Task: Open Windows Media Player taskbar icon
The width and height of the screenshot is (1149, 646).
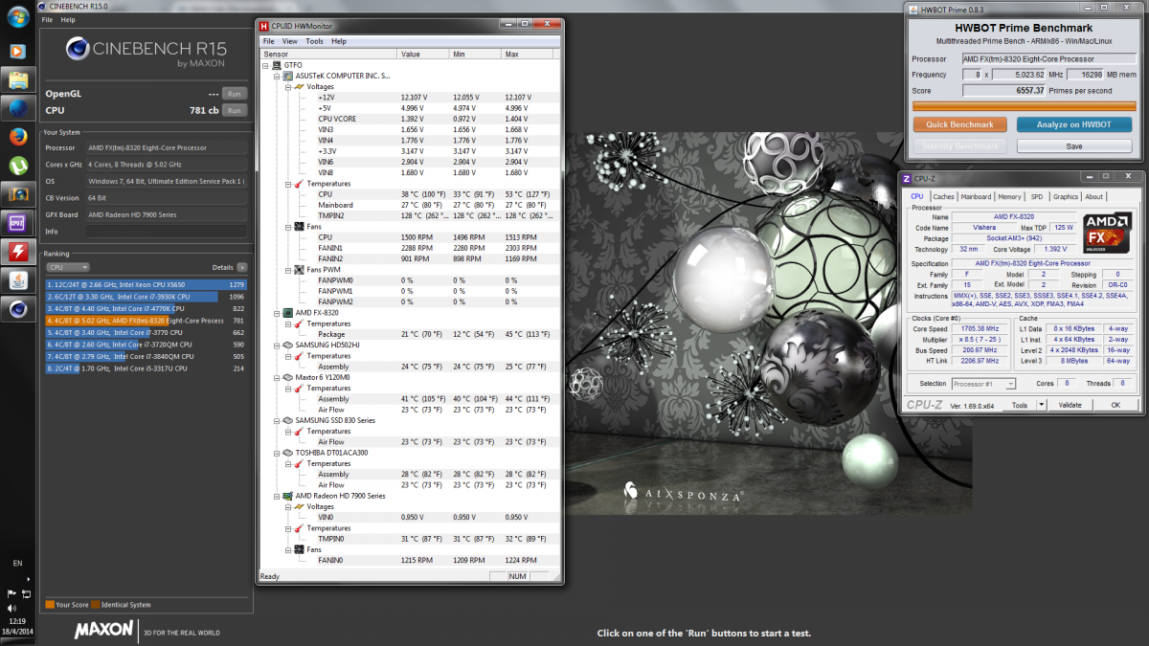Action: pyautogui.click(x=17, y=51)
